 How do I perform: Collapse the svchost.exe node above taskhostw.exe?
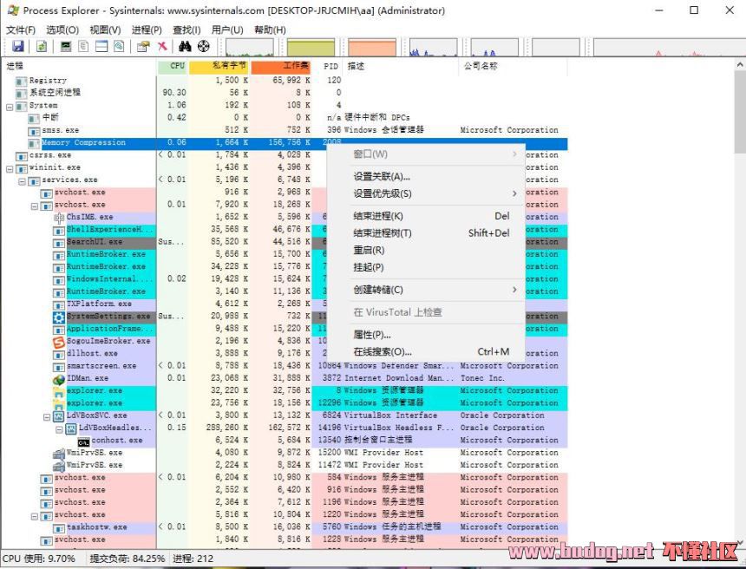coord(34,516)
